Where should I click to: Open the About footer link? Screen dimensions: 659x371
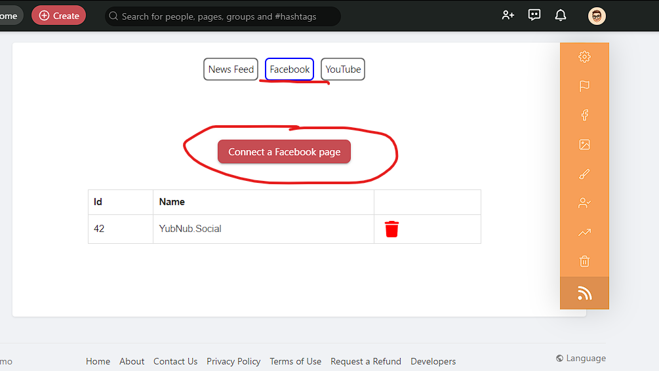(132, 361)
